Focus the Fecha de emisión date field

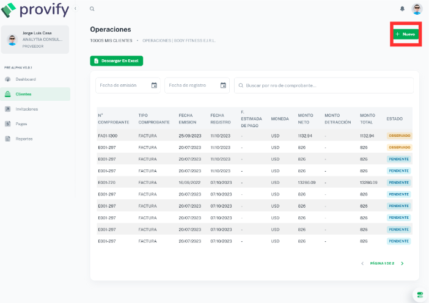click(128, 86)
